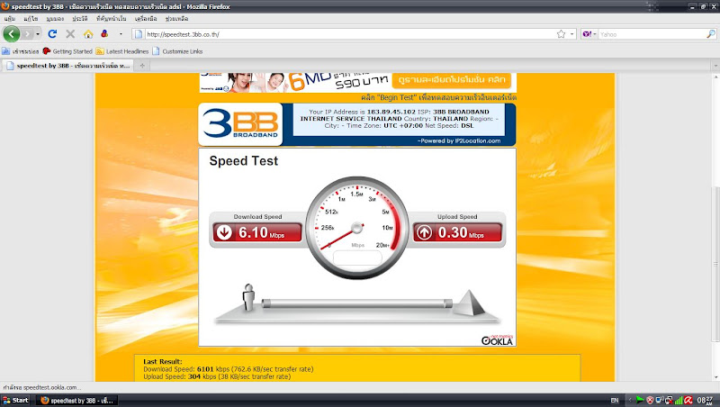Click the person figure icon on test track
The image size is (720, 407).
click(248, 297)
